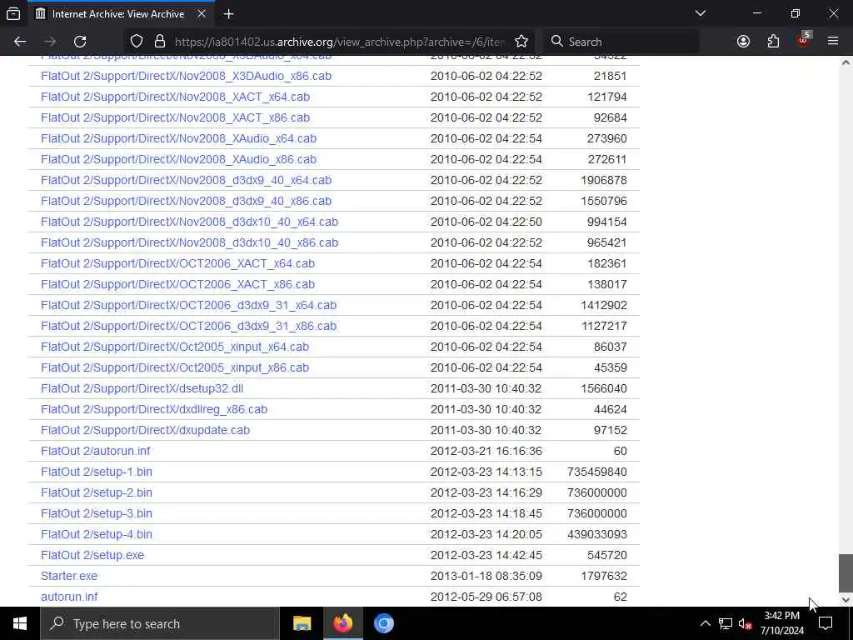The image size is (853, 640).
Task: Open Nov2008_XACT_x86.cab link
Action: pos(175,117)
